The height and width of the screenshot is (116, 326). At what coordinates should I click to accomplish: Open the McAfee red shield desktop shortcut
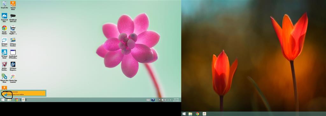(4, 66)
